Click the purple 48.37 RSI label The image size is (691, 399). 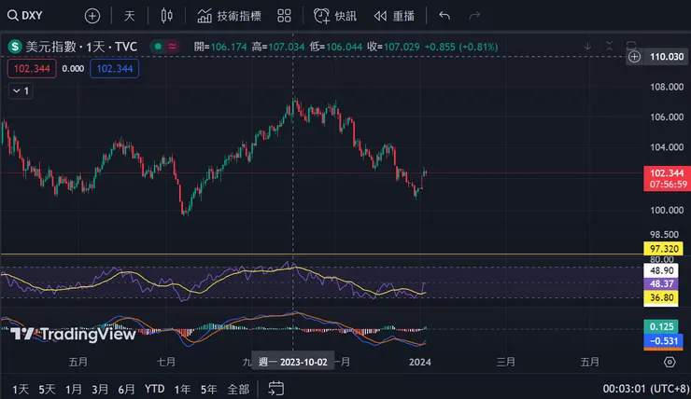(661, 284)
